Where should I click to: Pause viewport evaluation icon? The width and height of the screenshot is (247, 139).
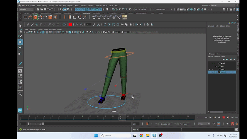click(x=205, y=9)
